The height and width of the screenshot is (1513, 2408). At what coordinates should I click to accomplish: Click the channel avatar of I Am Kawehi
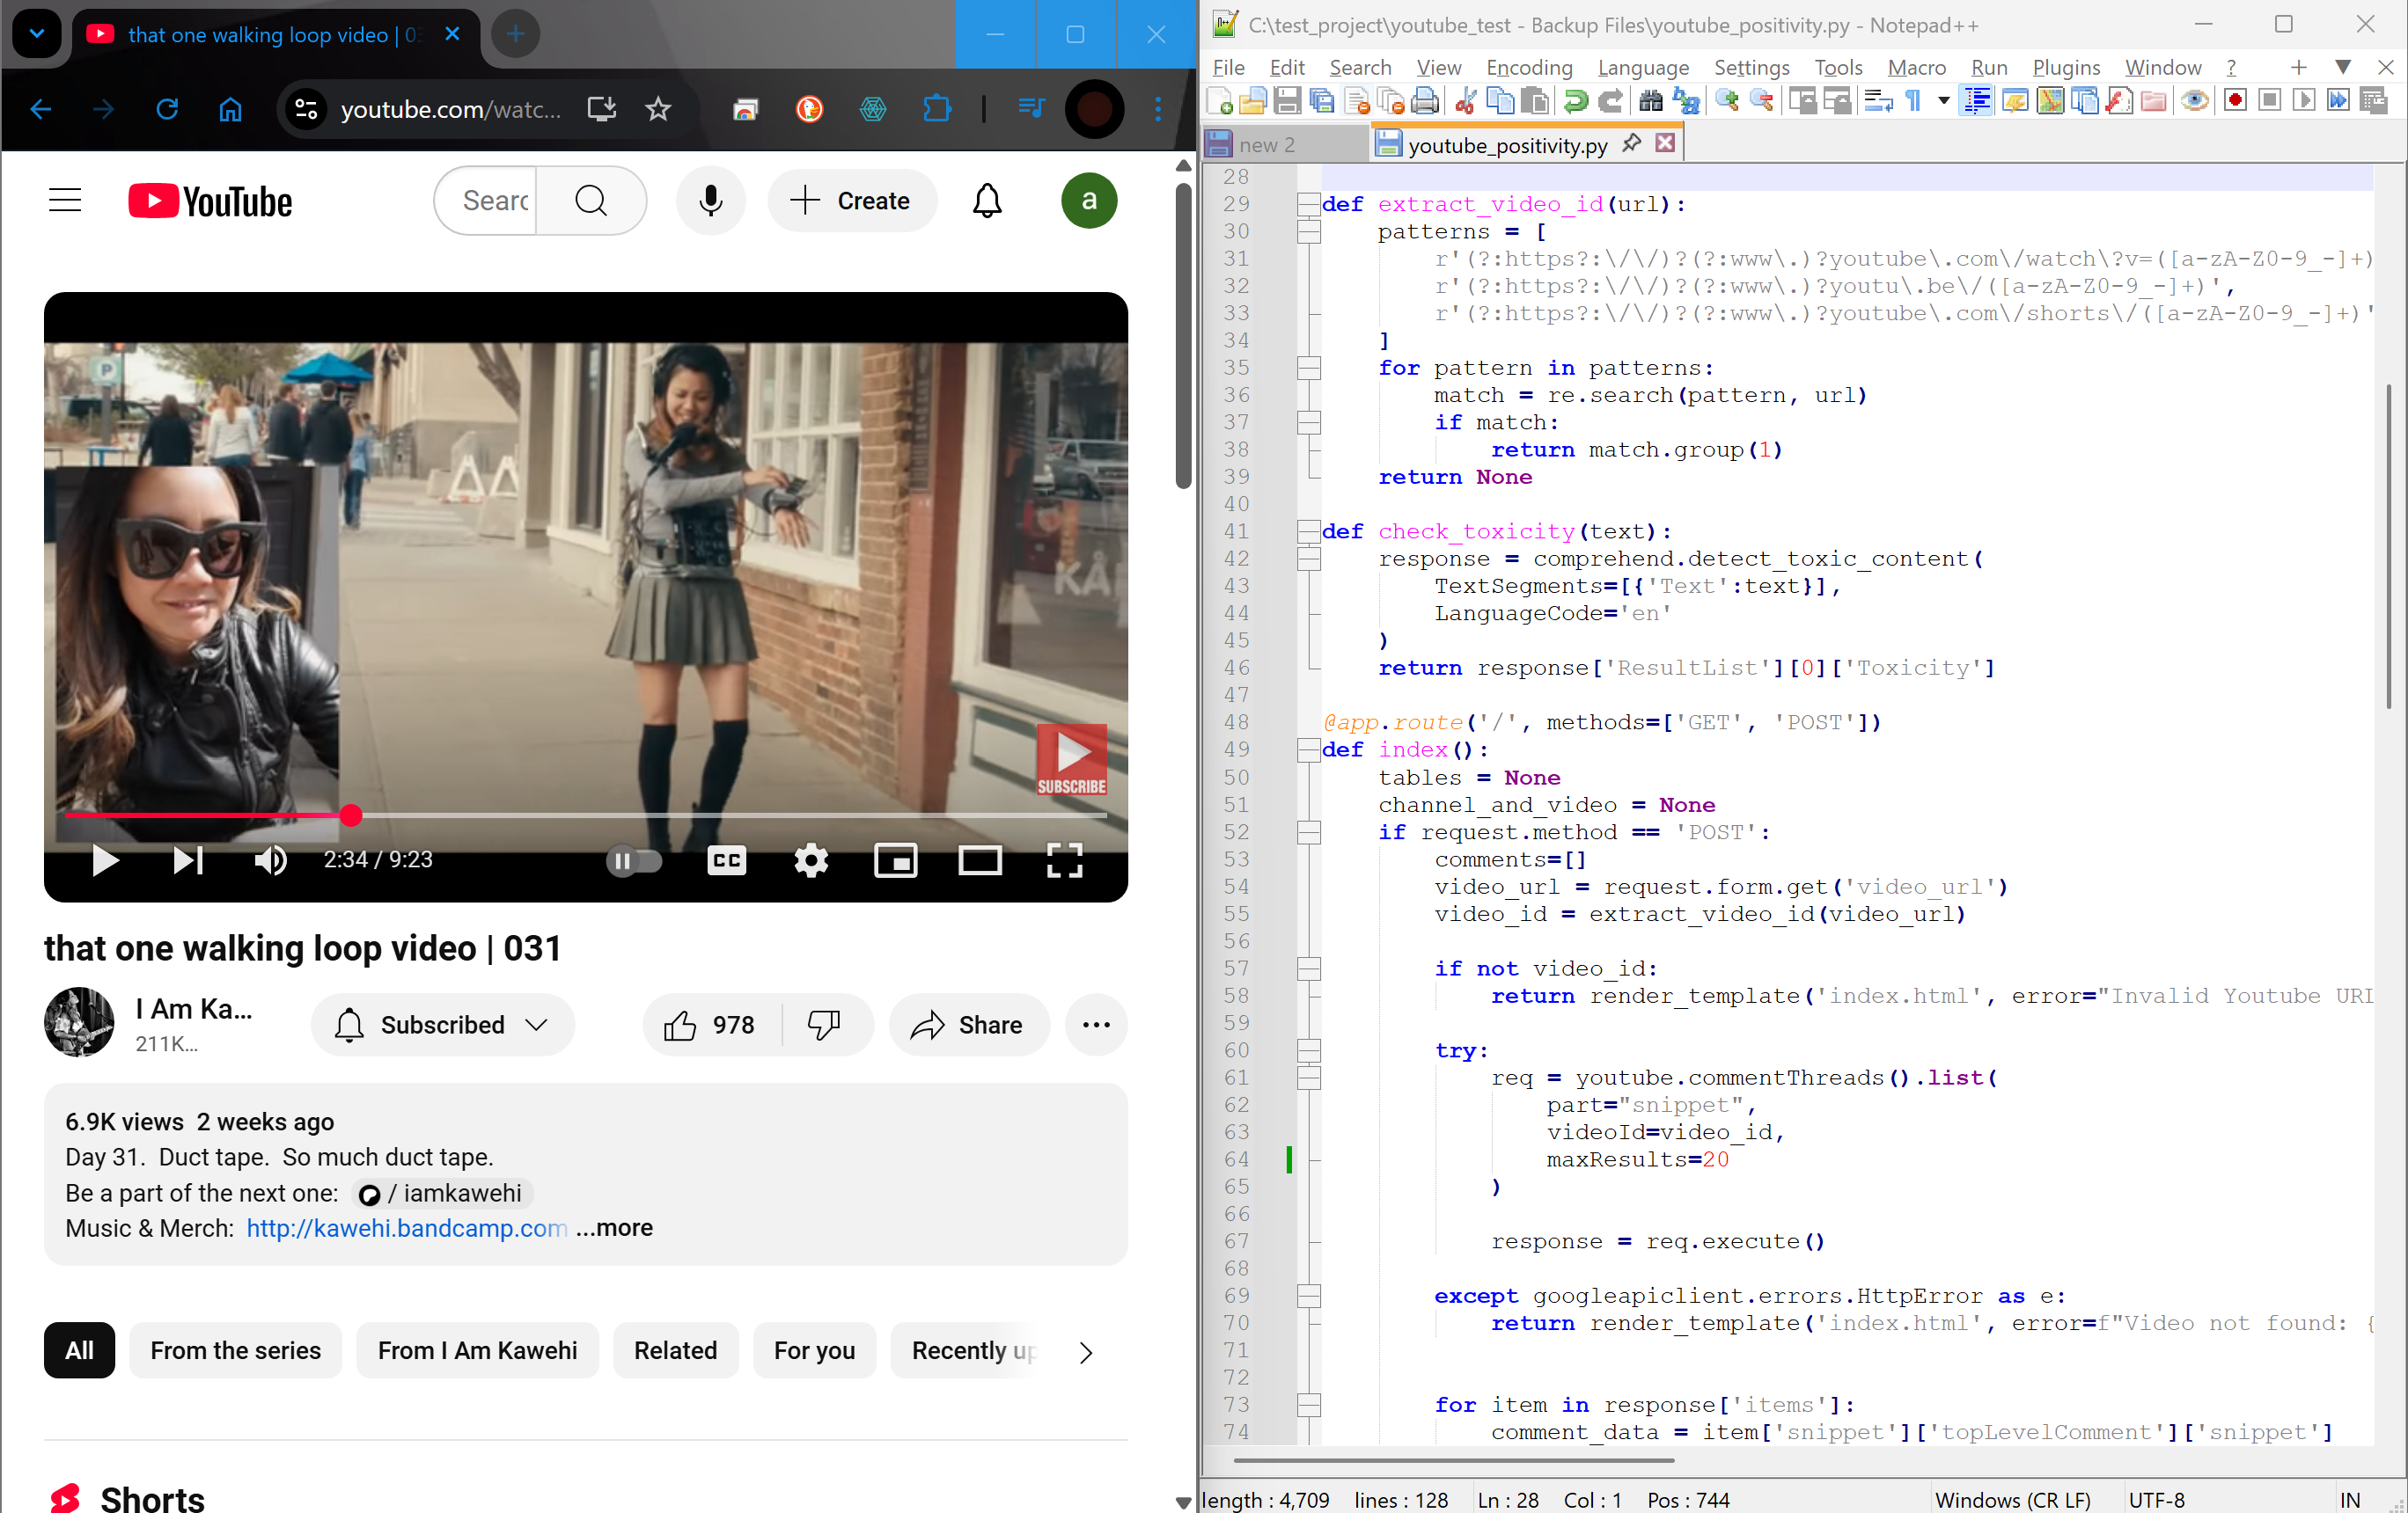[x=80, y=1022]
